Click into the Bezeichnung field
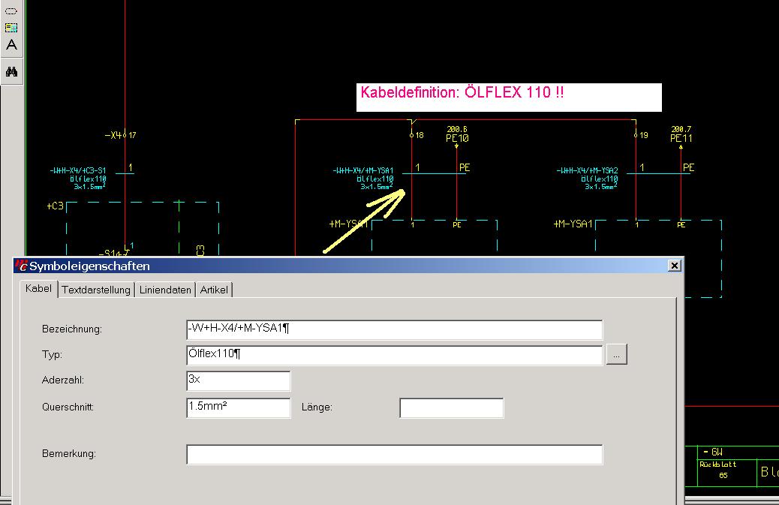The image size is (779, 505). click(395, 329)
